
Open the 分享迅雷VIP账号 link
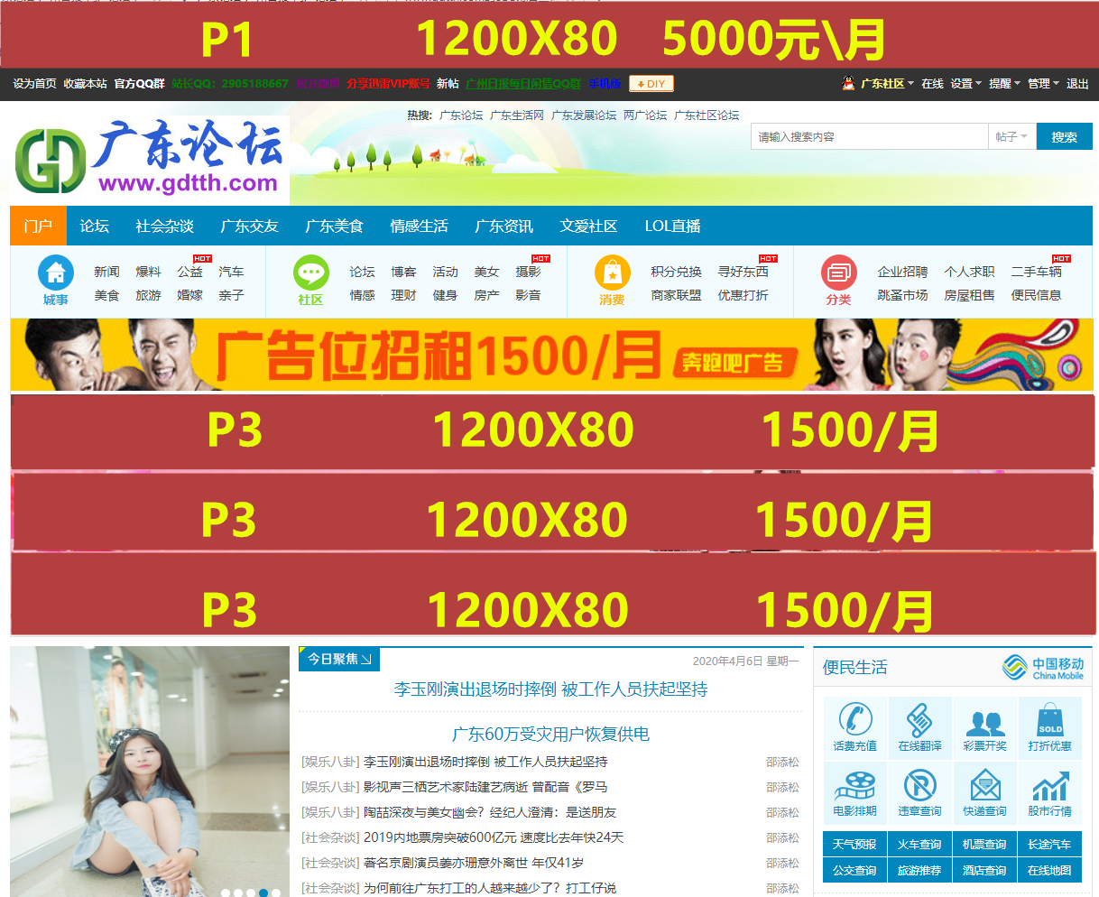(389, 84)
